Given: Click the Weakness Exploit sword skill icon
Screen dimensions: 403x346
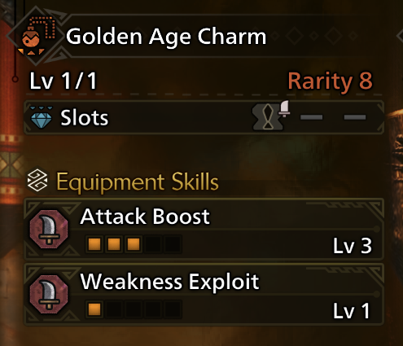Looking at the screenshot, I should [x=49, y=295].
